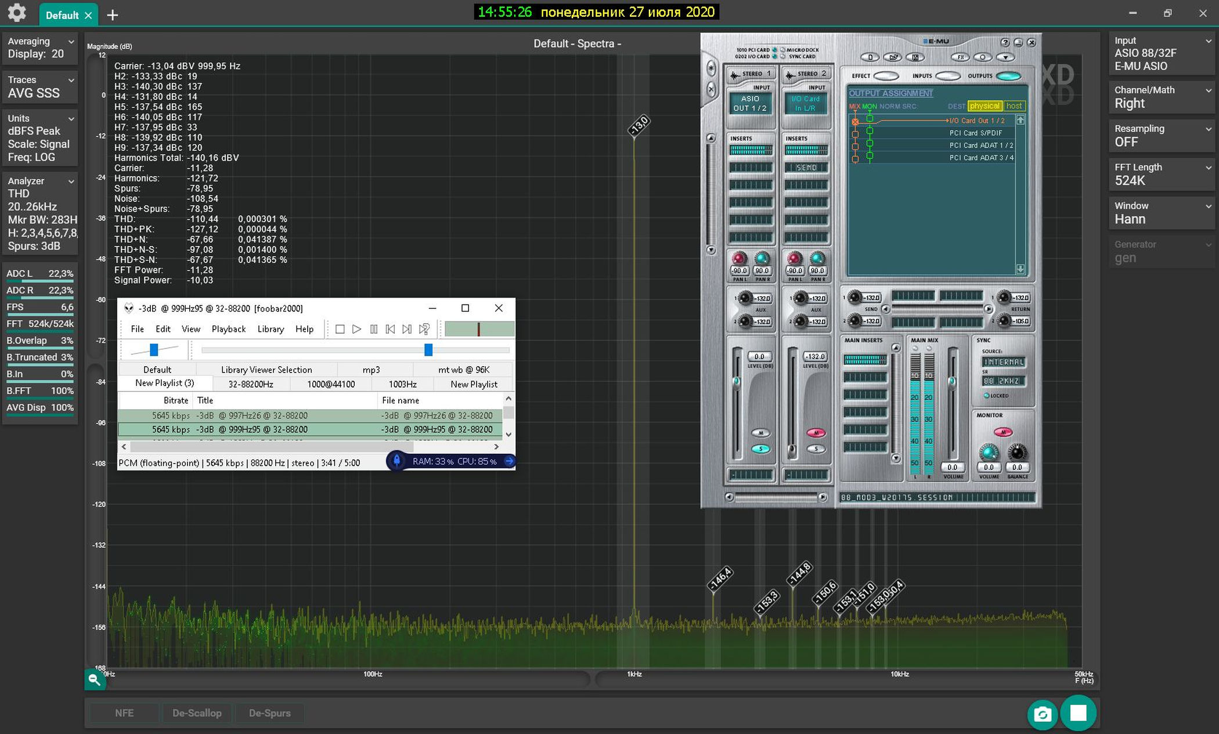Expand the Traces dropdown

tap(40, 86)
